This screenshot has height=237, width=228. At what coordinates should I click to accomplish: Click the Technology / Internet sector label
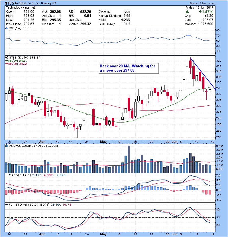[x=20, y=7]
